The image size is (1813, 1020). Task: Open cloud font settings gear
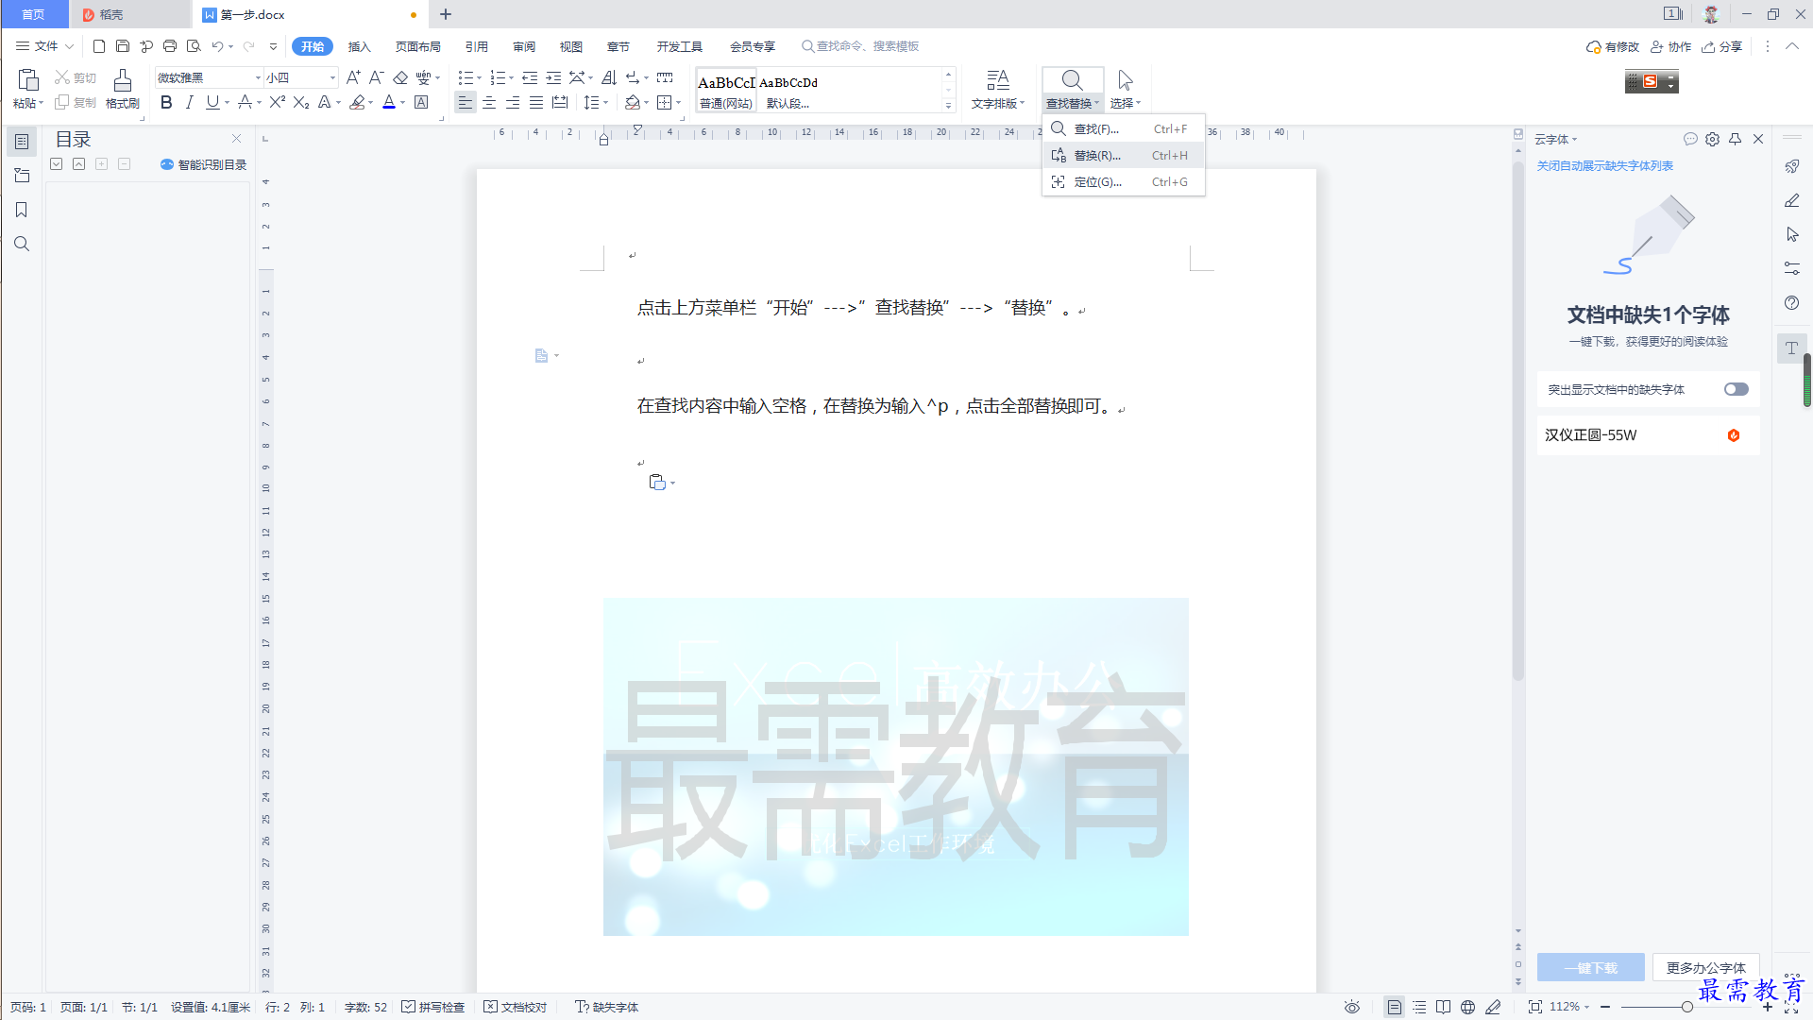(x=1712, y=139)
